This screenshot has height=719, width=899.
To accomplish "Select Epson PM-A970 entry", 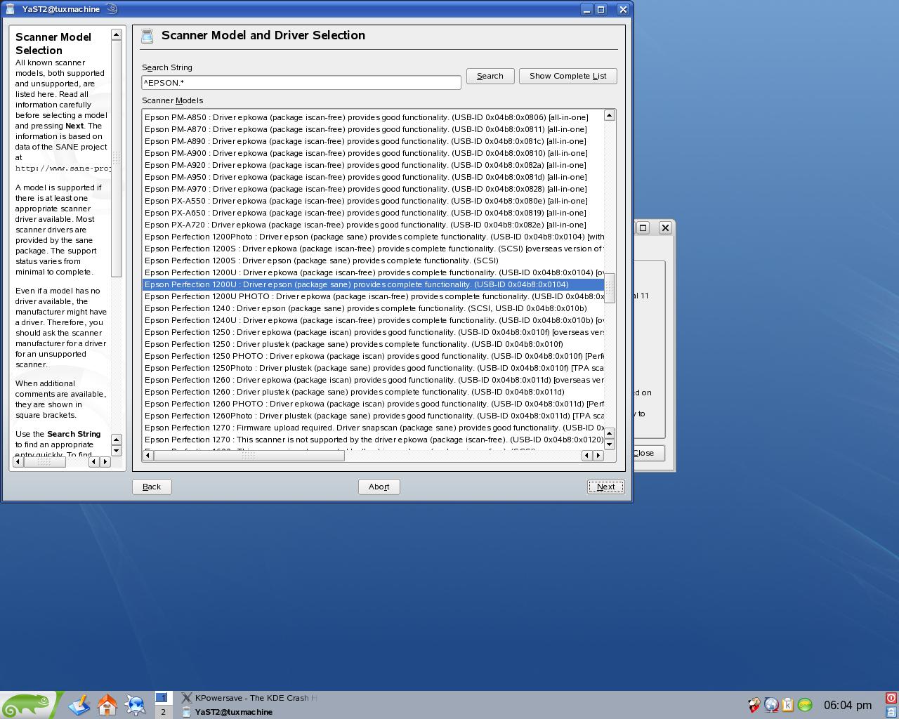I will (x=373, y=189).
